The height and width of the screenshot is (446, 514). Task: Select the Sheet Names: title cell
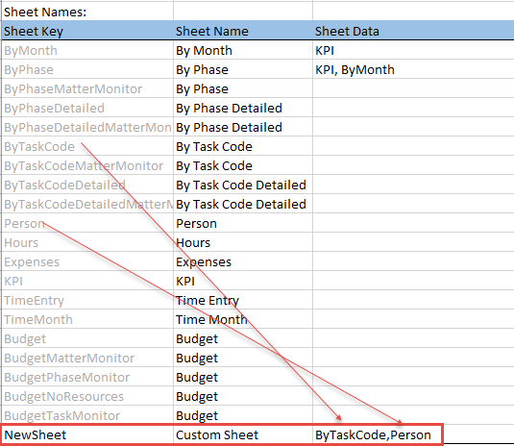coord(87,12)
